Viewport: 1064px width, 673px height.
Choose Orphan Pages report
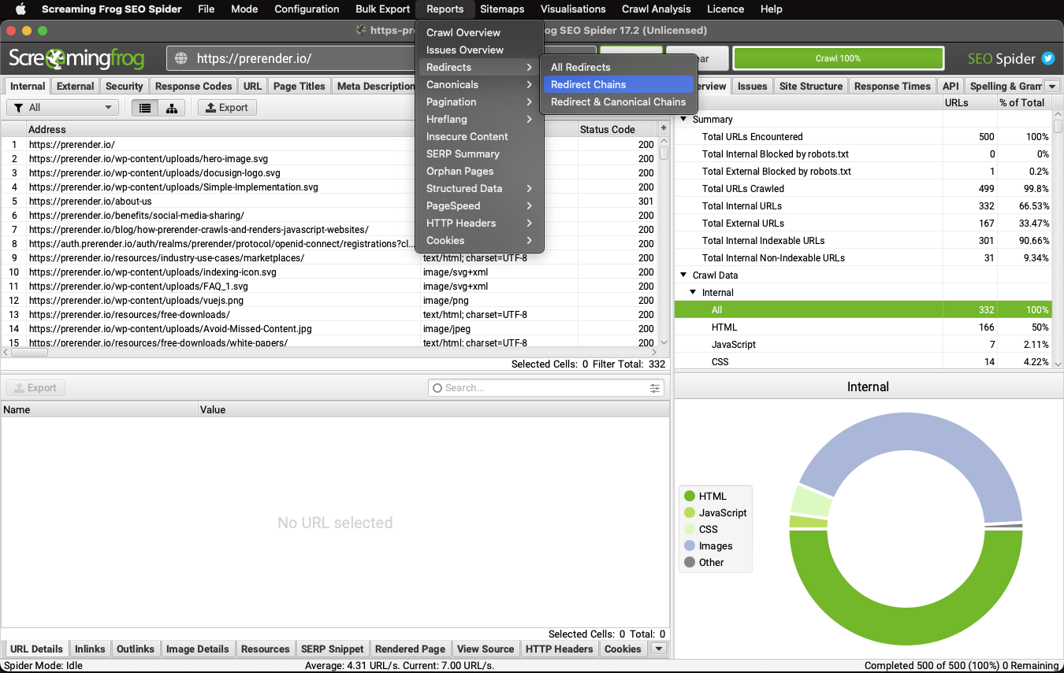[x=479, y=172]
